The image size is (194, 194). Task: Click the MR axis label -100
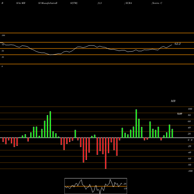point(190,171)
